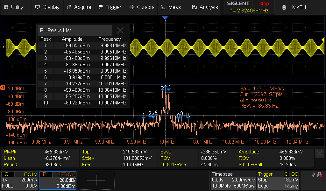Viewport: 326px width, 191px height.
Task: Open the Trigger menu
Action: point(110,7)
